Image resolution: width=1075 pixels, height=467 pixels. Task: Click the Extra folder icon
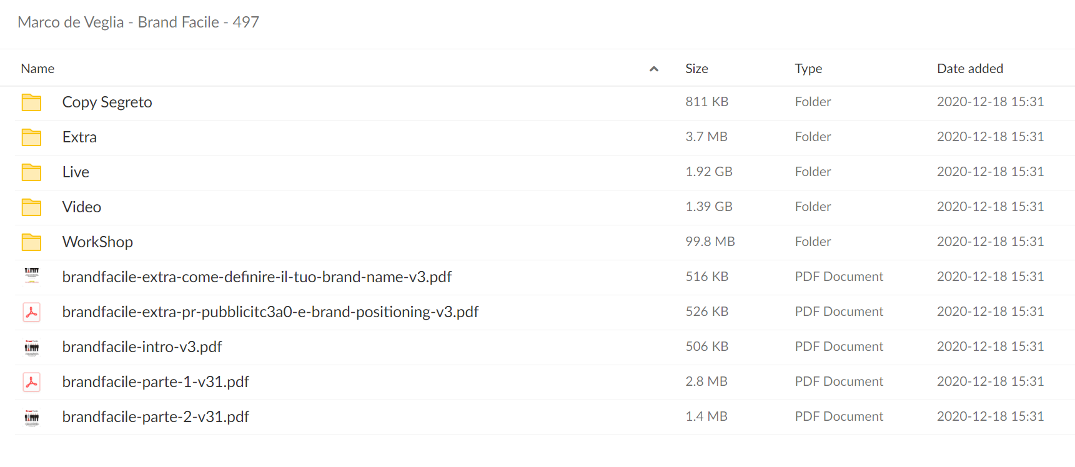click(31, 137)
